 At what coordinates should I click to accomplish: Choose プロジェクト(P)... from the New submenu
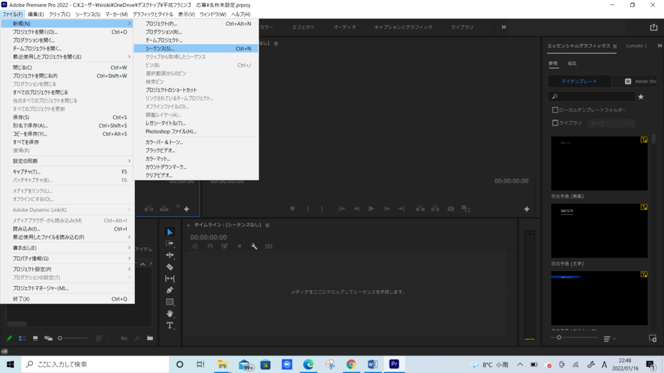(196, 24)
